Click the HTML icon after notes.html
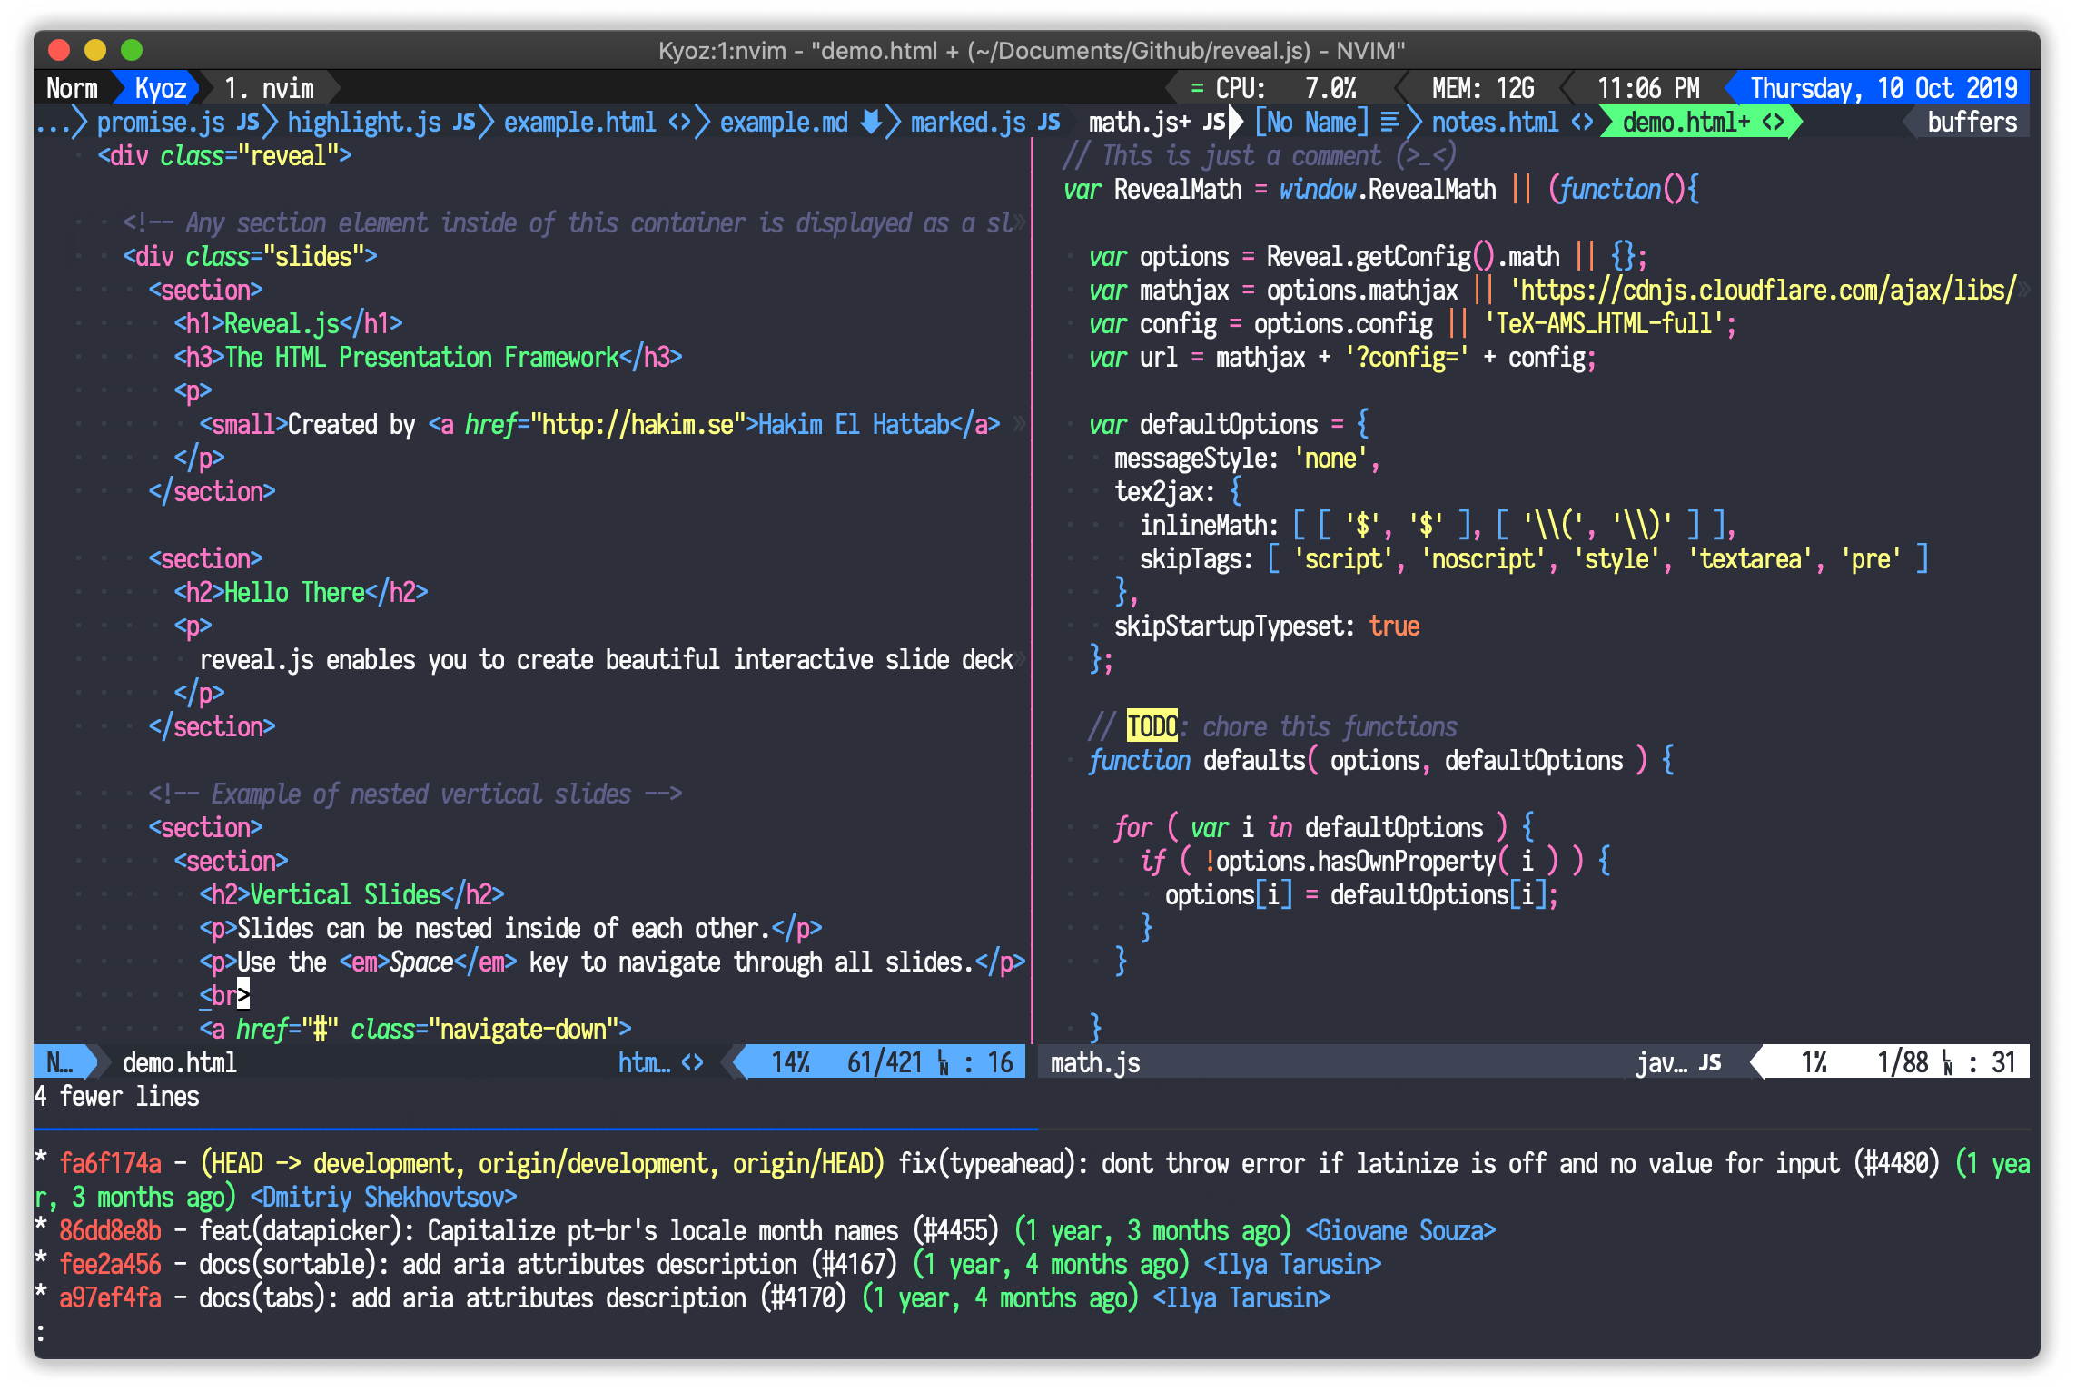2076x1391 pixels. (1582, 123)
